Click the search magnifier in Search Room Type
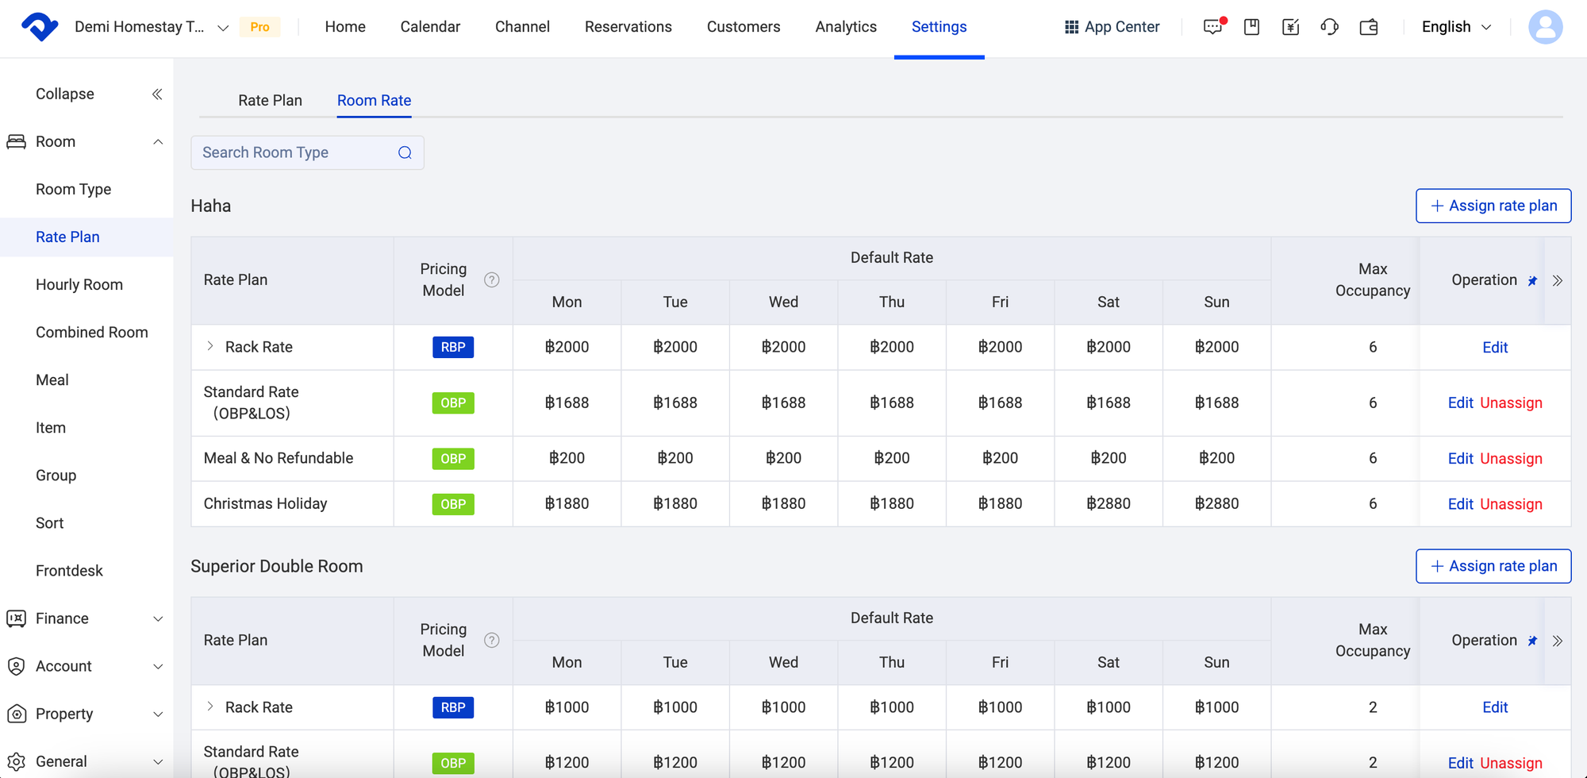 [405, 152]
